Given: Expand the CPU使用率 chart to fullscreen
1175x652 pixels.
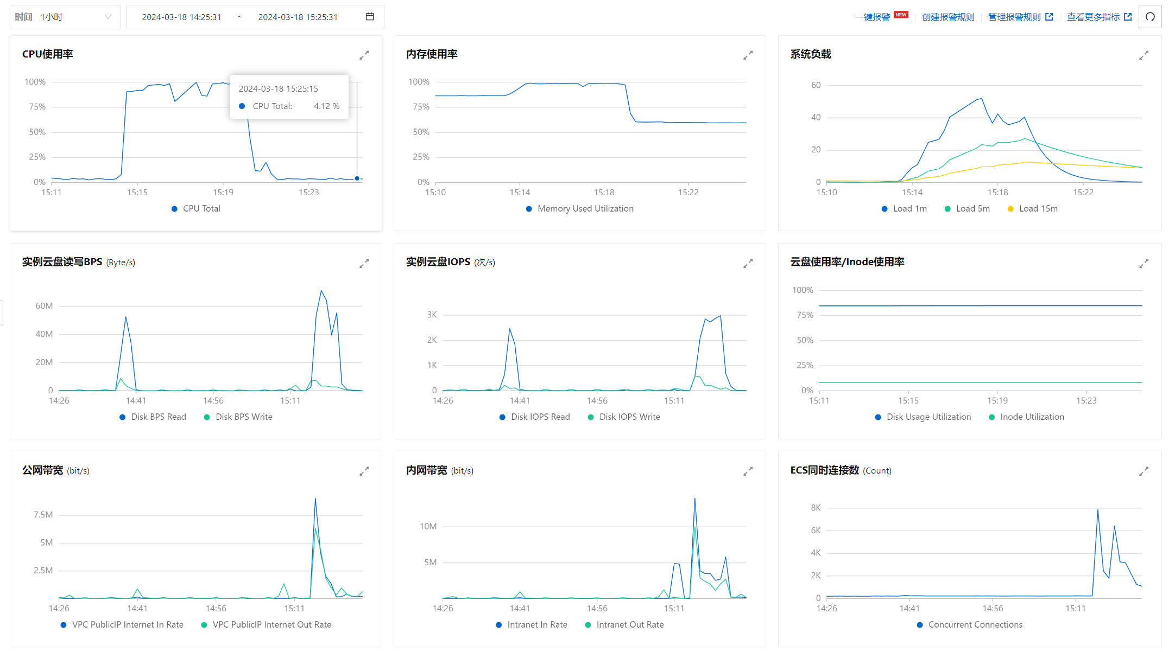Looking at the screenshot, I should 364,55.
